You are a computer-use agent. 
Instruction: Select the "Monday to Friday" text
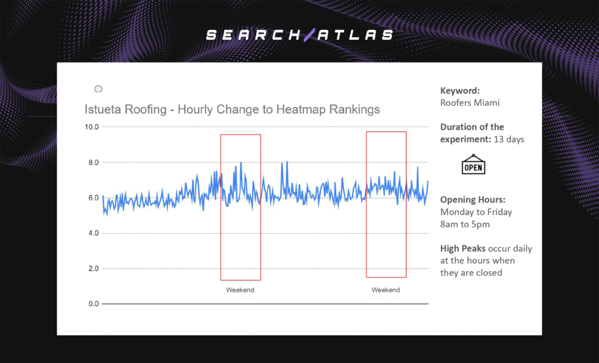point(476,212)
